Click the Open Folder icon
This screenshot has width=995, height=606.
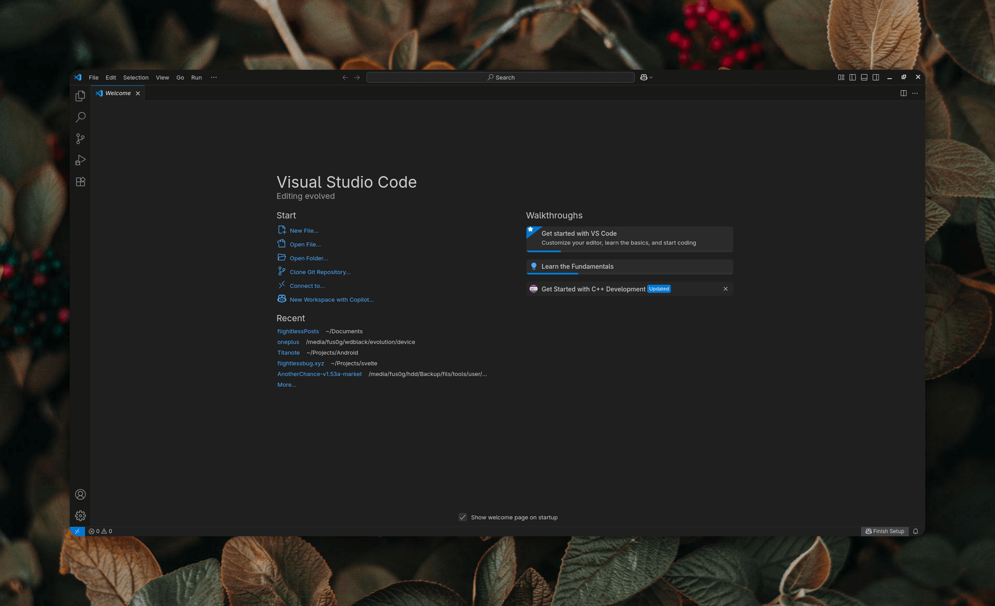[281, 257]
